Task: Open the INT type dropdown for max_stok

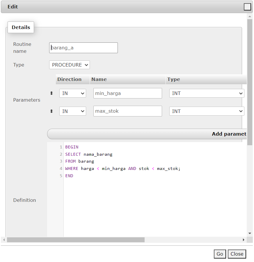Action: (207, 111)
